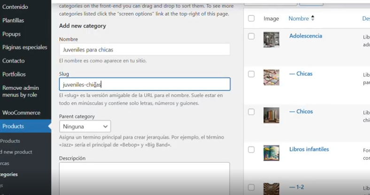Open the Libros infantiles thumbnail image

271,153
